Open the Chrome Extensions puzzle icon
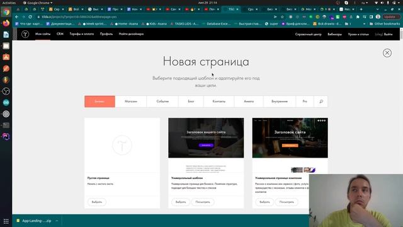Screen dimensions: 403x227 point(358,17)
